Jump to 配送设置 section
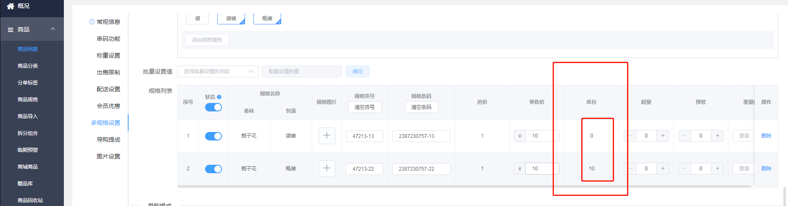 click(108, 89)
